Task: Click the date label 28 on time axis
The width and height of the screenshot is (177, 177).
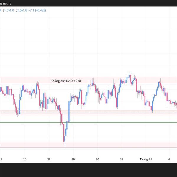Action: click(49, 159)
